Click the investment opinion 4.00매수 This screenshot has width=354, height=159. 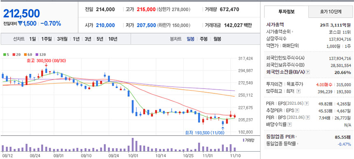click(324, 84)
